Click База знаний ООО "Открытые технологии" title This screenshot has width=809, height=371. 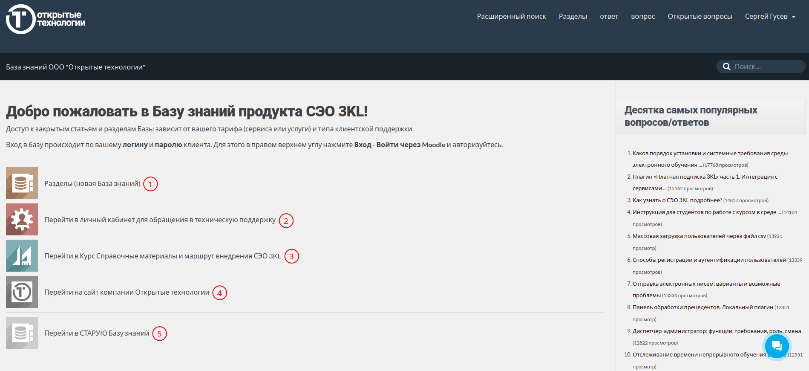coord(75,67)
